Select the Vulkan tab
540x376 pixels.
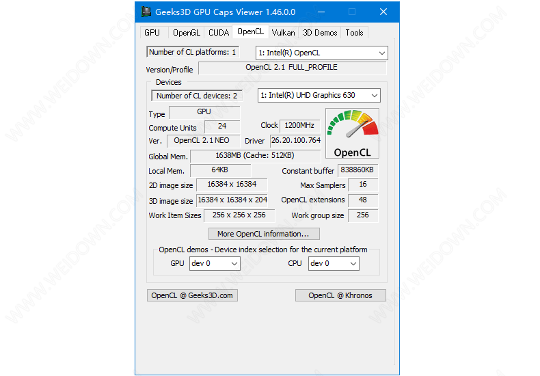tap(283, 33)
